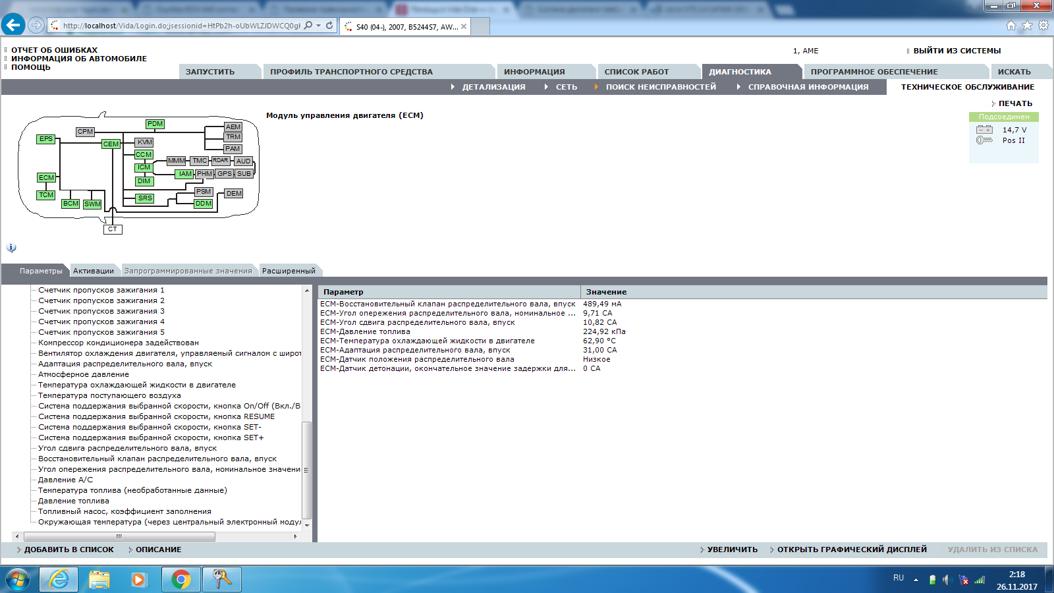This screenshot has height=593, width=1054.
Task: Click the browser back arrow button
Action: (x=13, y=26)
